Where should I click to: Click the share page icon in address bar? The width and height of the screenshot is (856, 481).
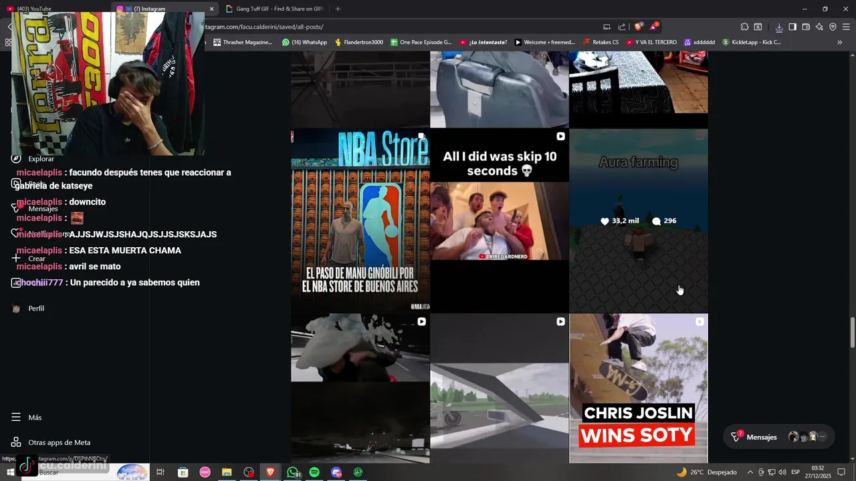coord(622,27)
